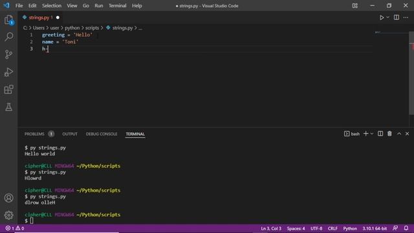Change line endings via CRLF
Viewport: 414px width, 233px height.
pyautogui.click(x=332, y=228)
